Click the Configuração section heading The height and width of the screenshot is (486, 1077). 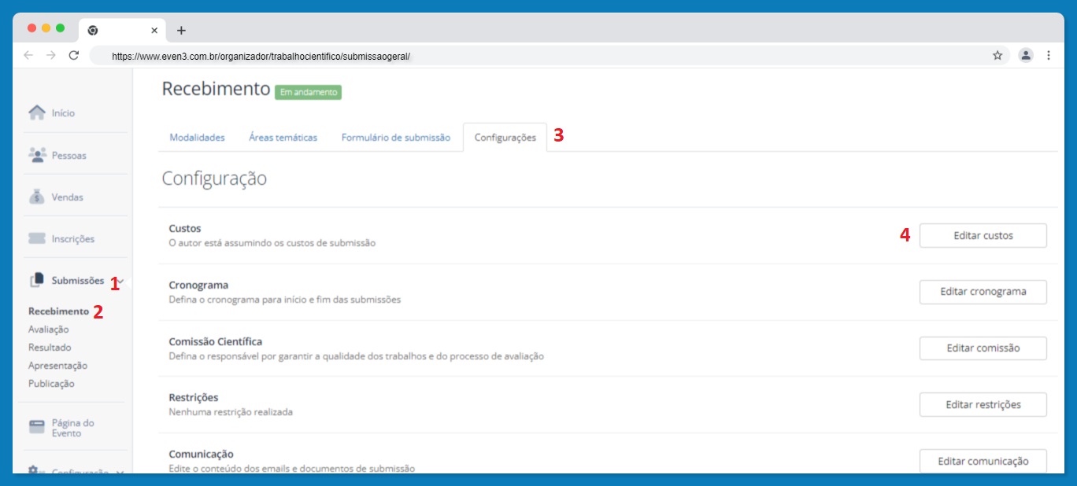(214, 179)
